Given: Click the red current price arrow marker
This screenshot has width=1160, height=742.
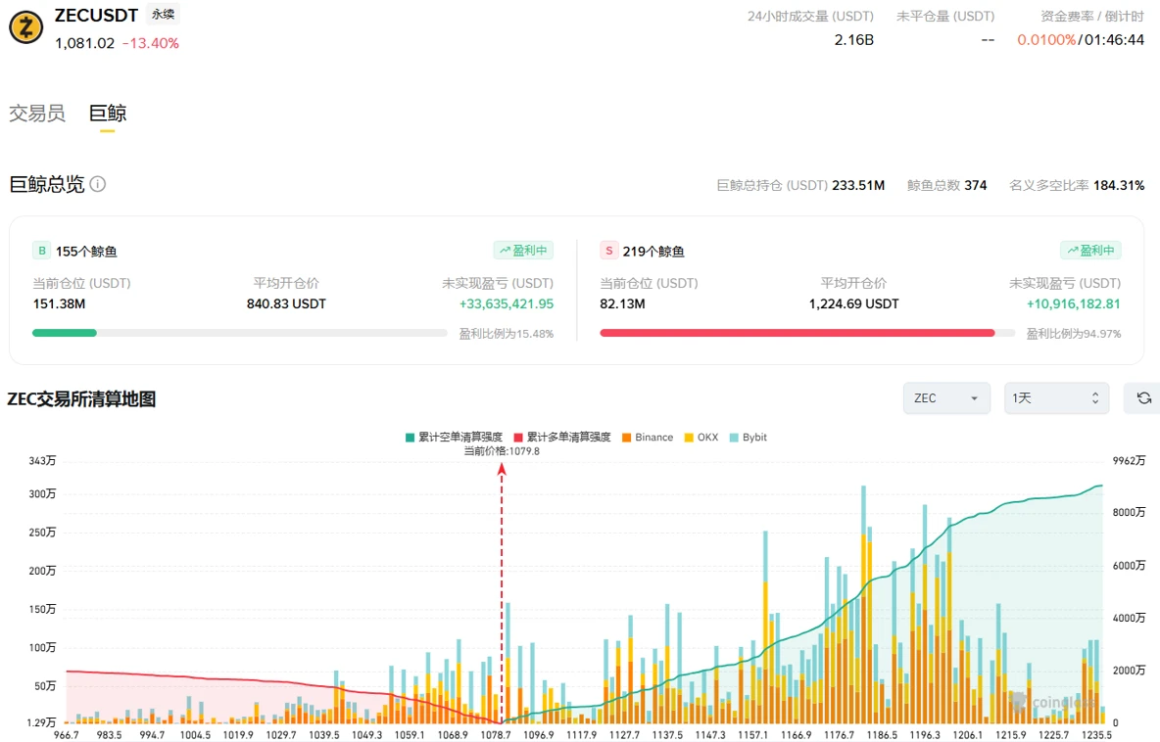Looking at the screenshot, I should (x=502, y=469).
